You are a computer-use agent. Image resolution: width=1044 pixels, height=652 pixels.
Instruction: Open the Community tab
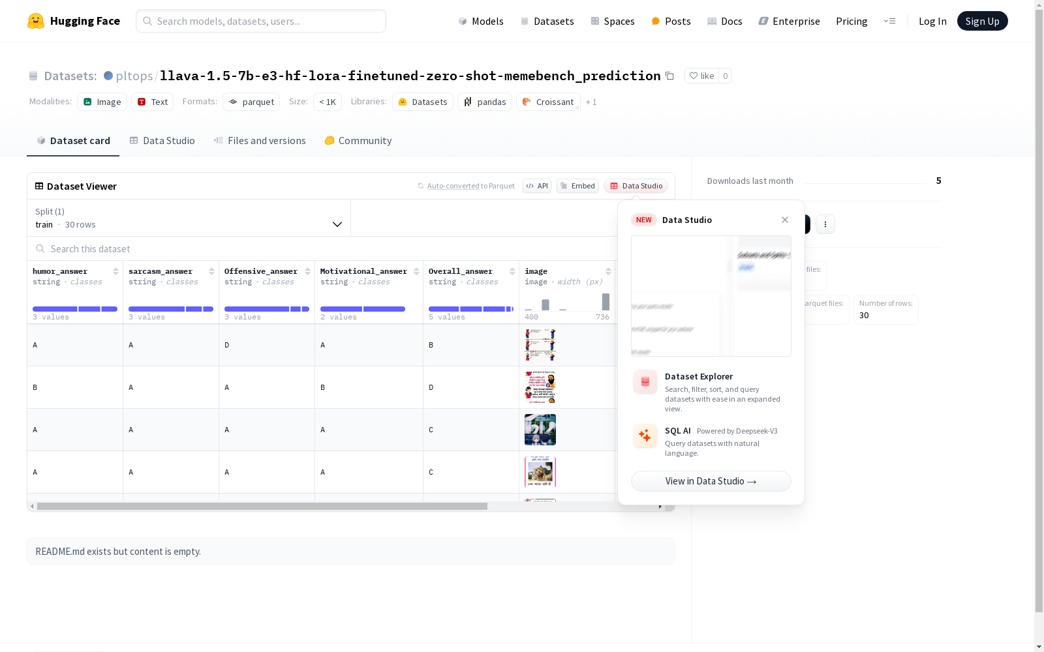pyautogui.click(x=358, y=141)
